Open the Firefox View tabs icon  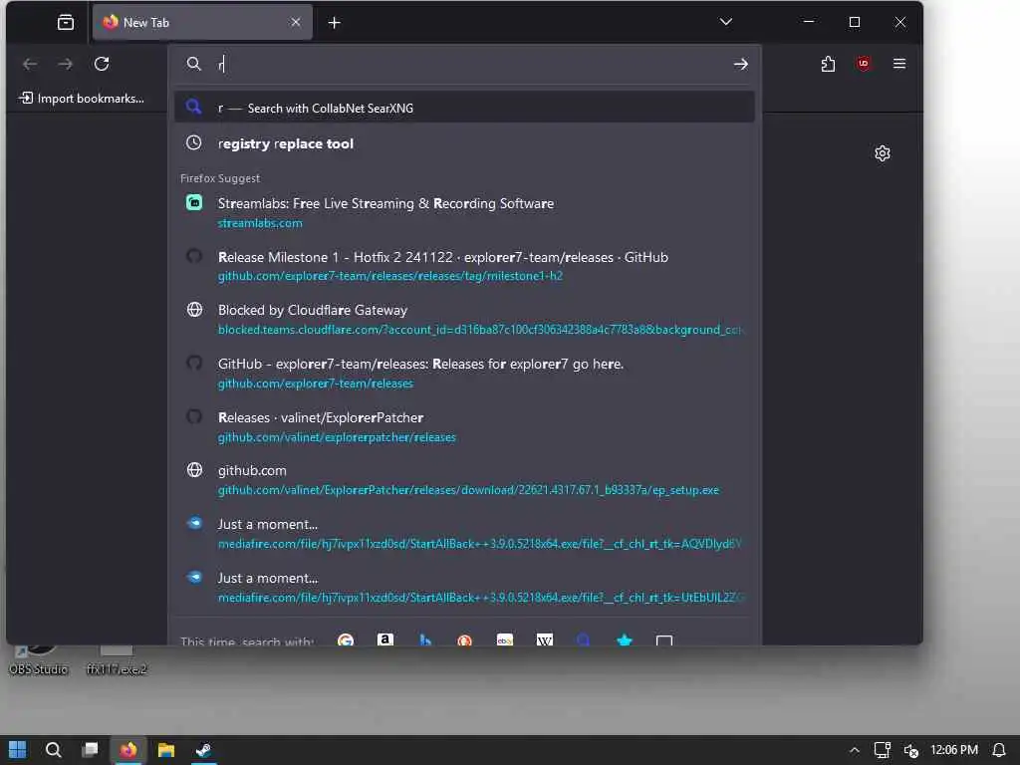[66, 23]
